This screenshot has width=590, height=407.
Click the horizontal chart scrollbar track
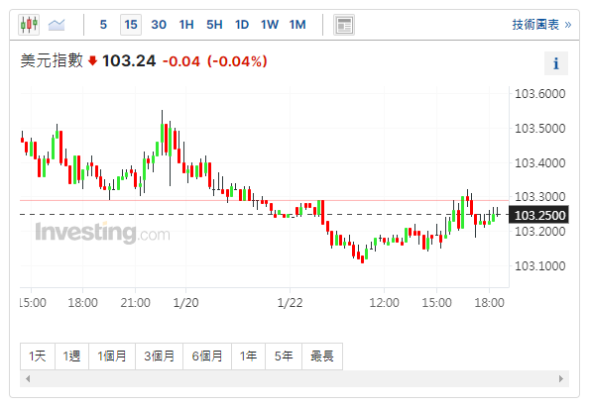(295, 379)
